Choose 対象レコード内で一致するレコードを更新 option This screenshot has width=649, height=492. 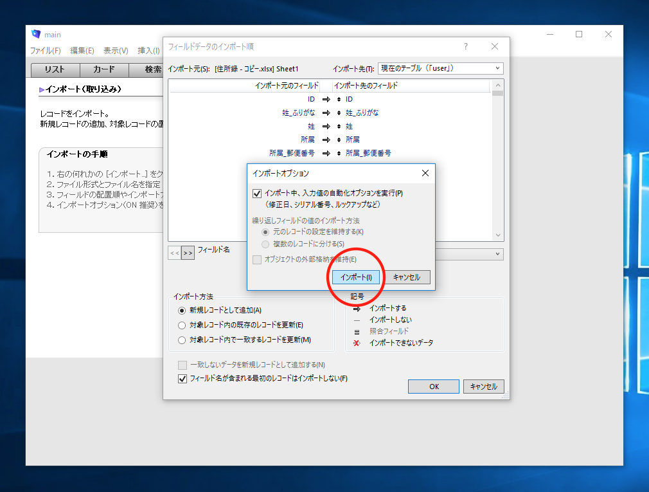point(182,340)
